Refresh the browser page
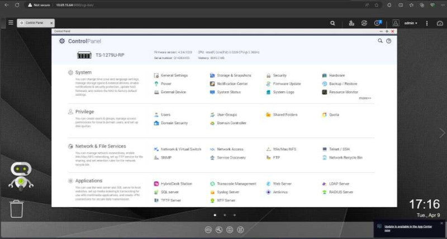Screen dimensions: 447x239 point(17,5)
